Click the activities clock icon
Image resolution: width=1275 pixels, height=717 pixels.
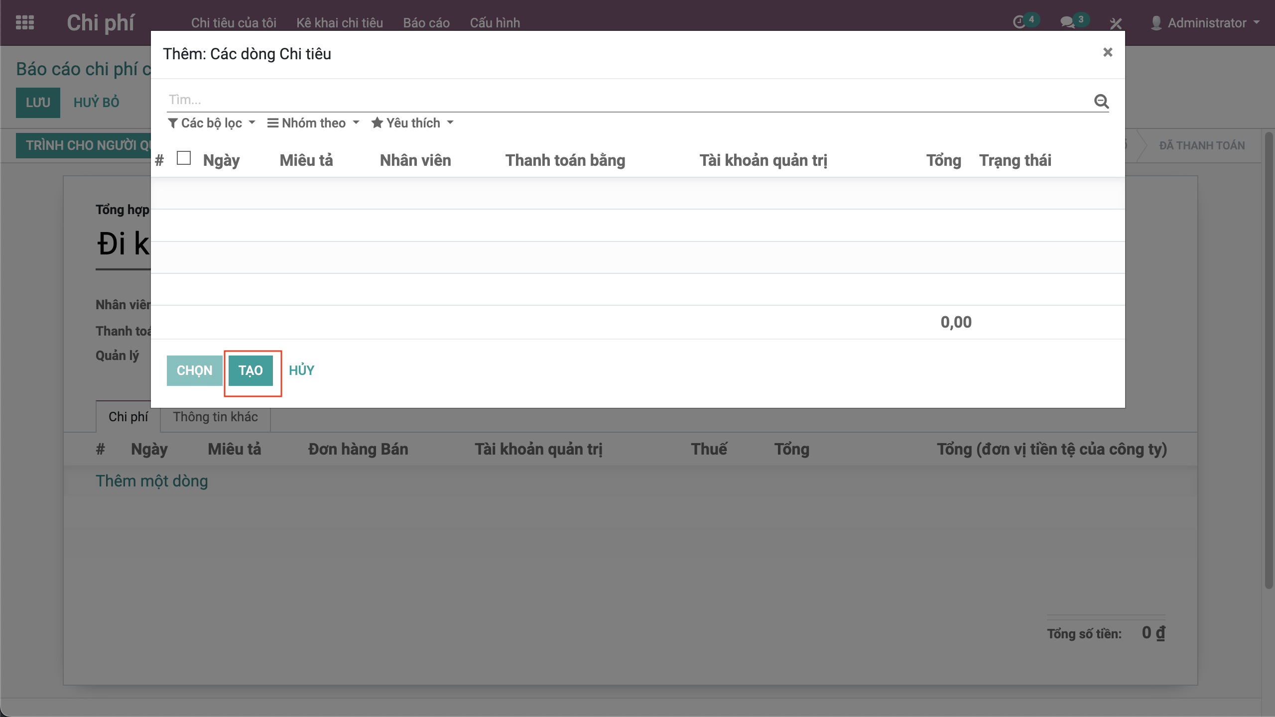coord(1019,22)
